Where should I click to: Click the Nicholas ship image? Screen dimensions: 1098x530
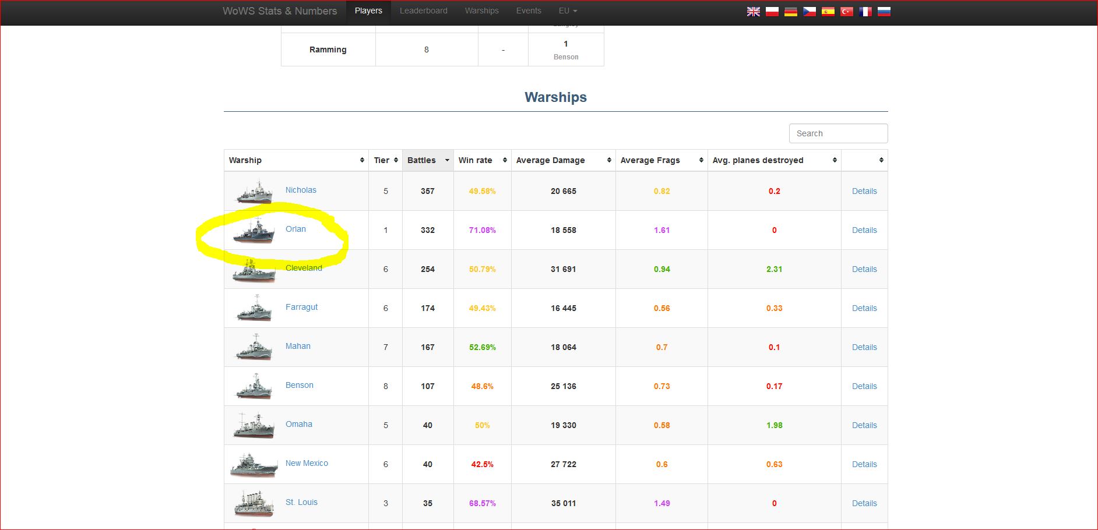(x=254, y=191)
